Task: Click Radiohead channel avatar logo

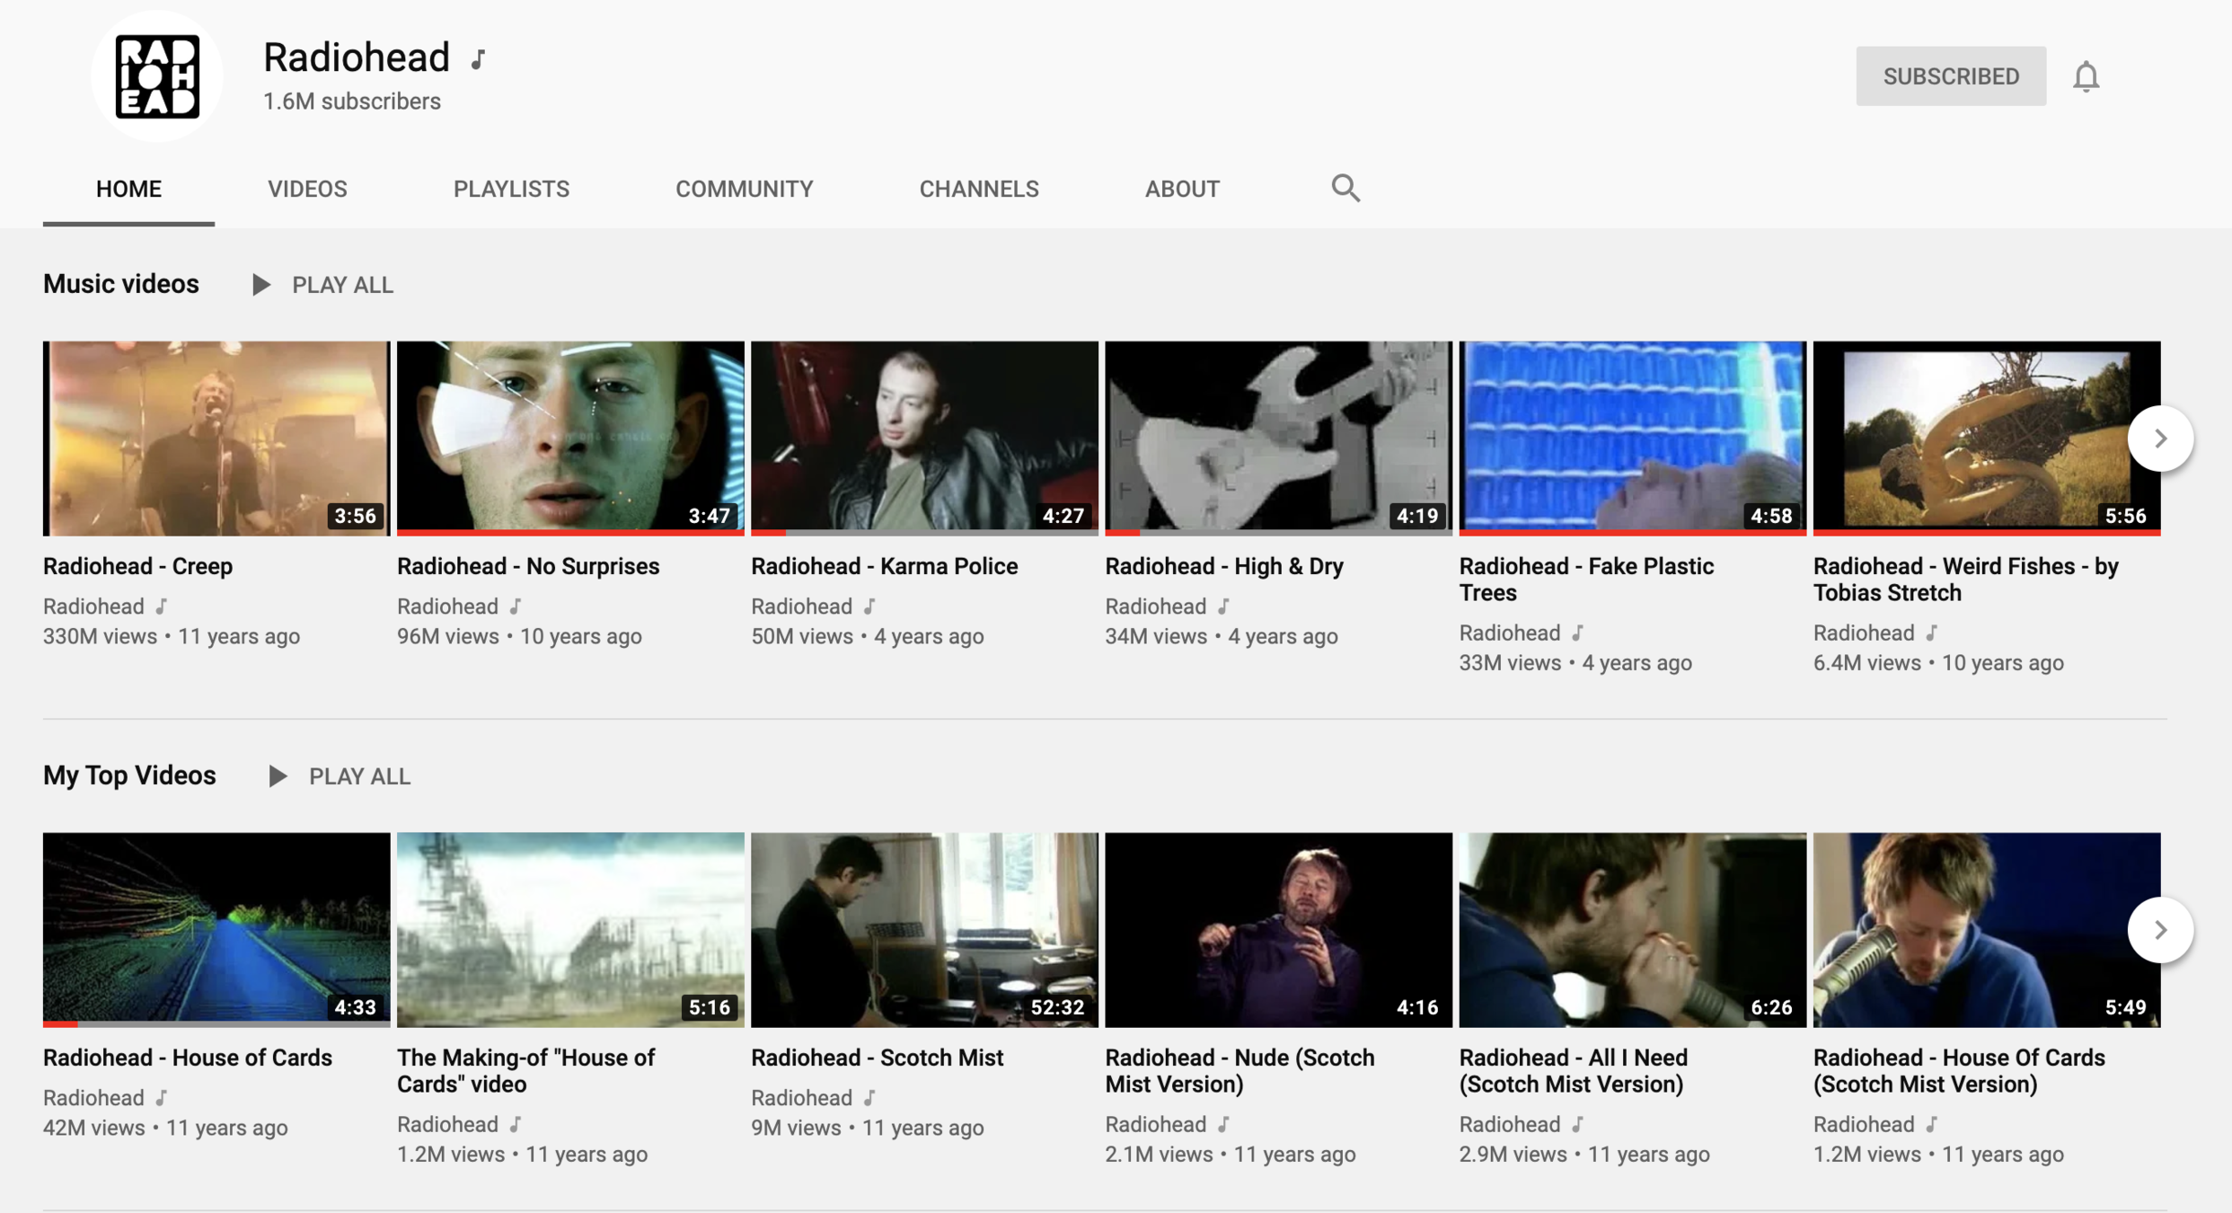Action: click(x=157, y=76)
